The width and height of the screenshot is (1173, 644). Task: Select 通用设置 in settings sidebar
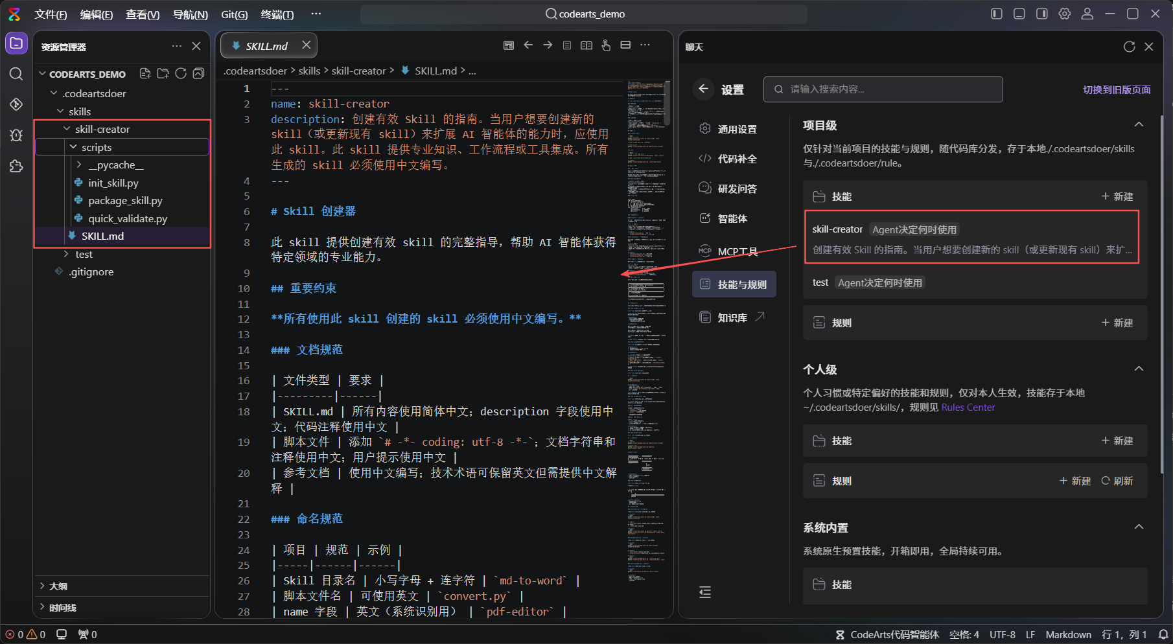734,129
